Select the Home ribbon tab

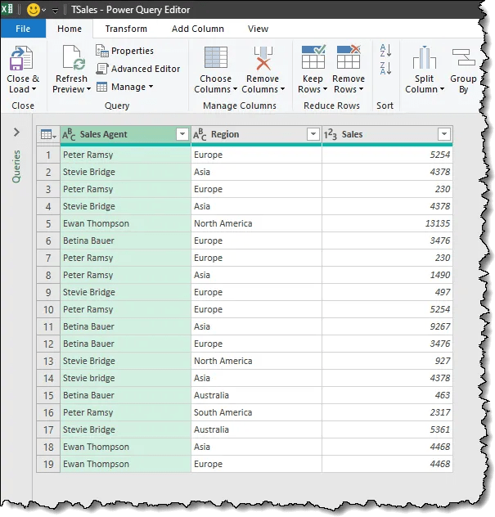tap(70, 29)
